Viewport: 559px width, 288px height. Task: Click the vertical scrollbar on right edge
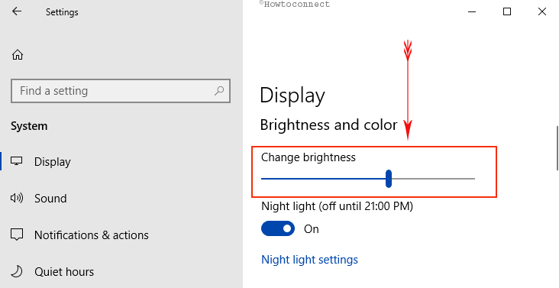[x=557, y=148]
